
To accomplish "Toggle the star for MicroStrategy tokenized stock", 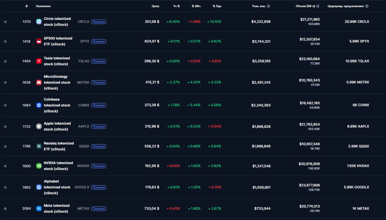I will click(5, 82).
